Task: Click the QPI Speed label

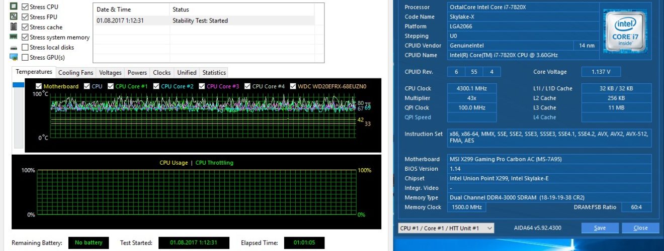Action: point(418,117)
